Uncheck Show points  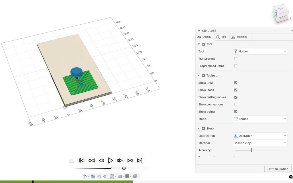[236, 112]
